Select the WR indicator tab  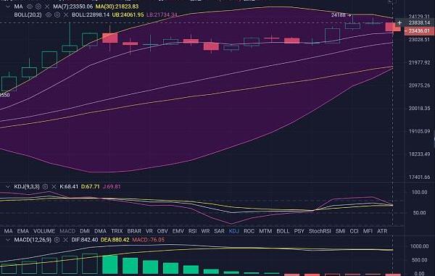point(205,231)
